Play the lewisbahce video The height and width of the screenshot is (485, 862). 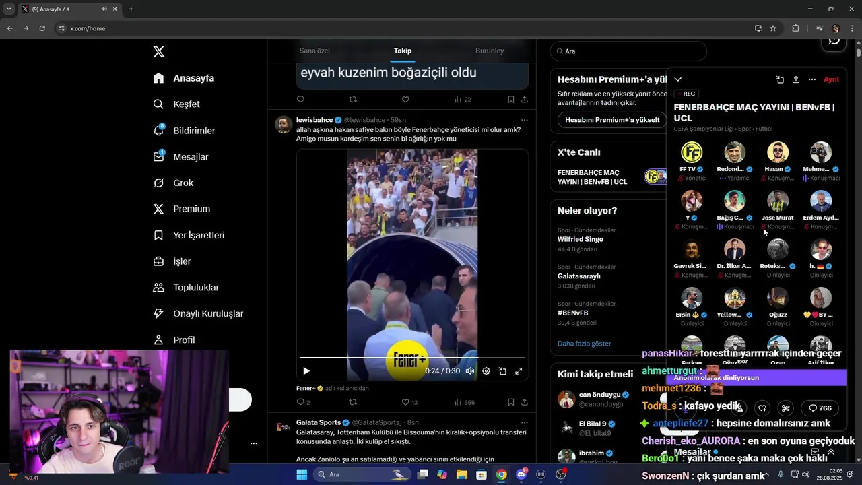tap(306, 371)
